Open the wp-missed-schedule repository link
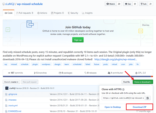Screen dimensions: 156x113 (30, 4)
